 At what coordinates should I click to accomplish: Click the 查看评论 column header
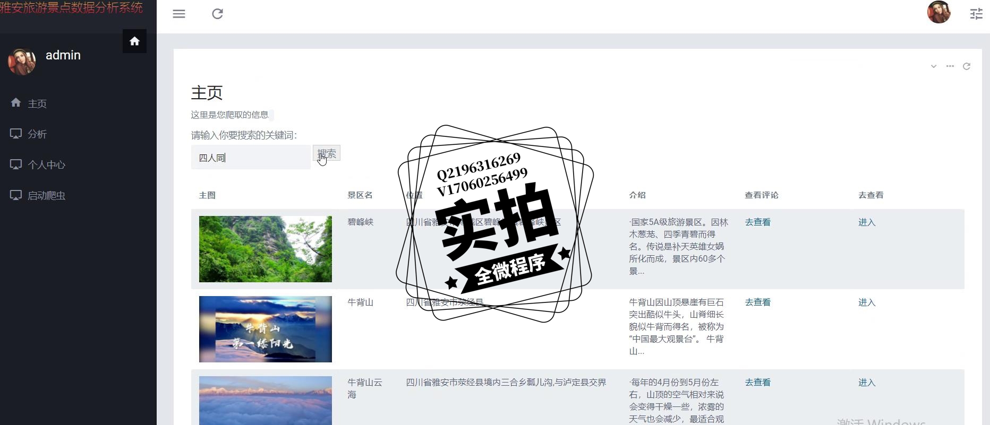(762, 195)
